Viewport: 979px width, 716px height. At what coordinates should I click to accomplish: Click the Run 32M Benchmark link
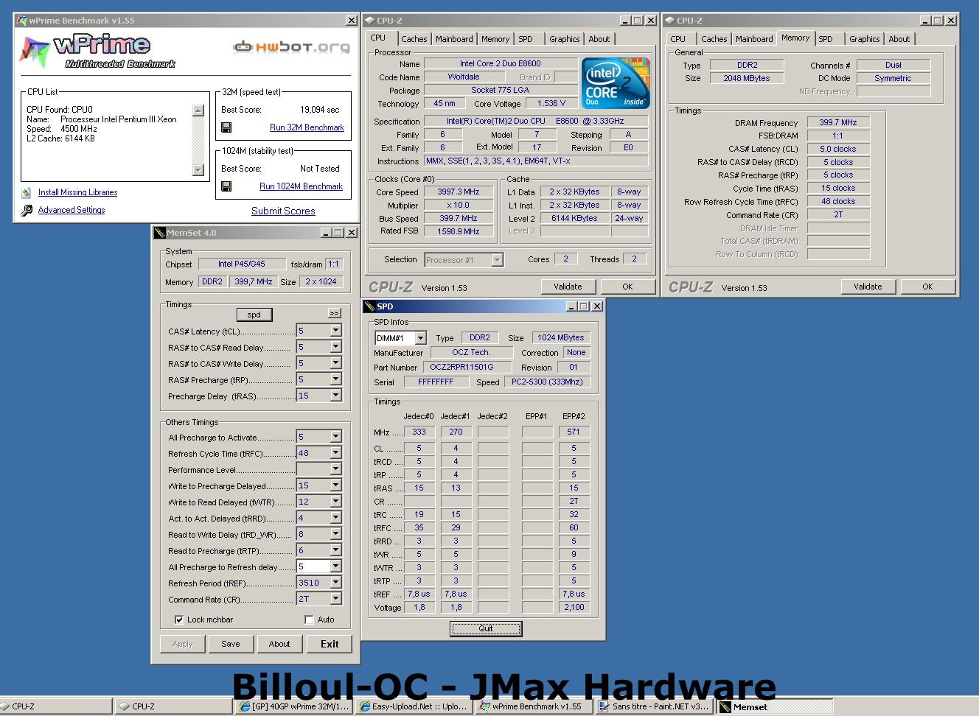click(307, 127)
